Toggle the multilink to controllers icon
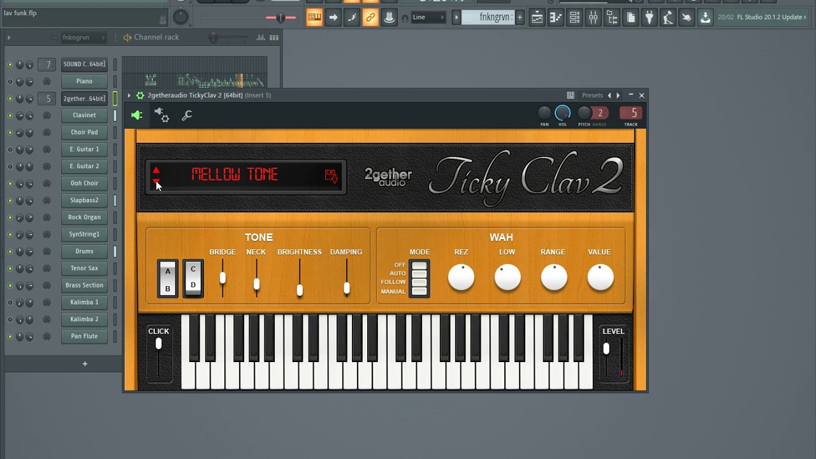Viewport: 816px width, 459px height. [370, 18]
